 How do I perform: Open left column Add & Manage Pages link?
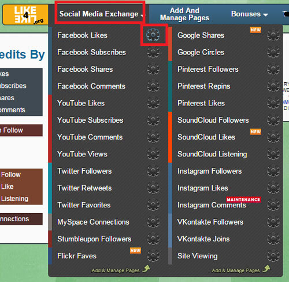121,270
